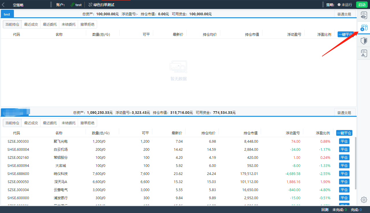The image size is (370, 213).
Task: Click 一键平仓 in the lower account table
Action: (344, 133)
